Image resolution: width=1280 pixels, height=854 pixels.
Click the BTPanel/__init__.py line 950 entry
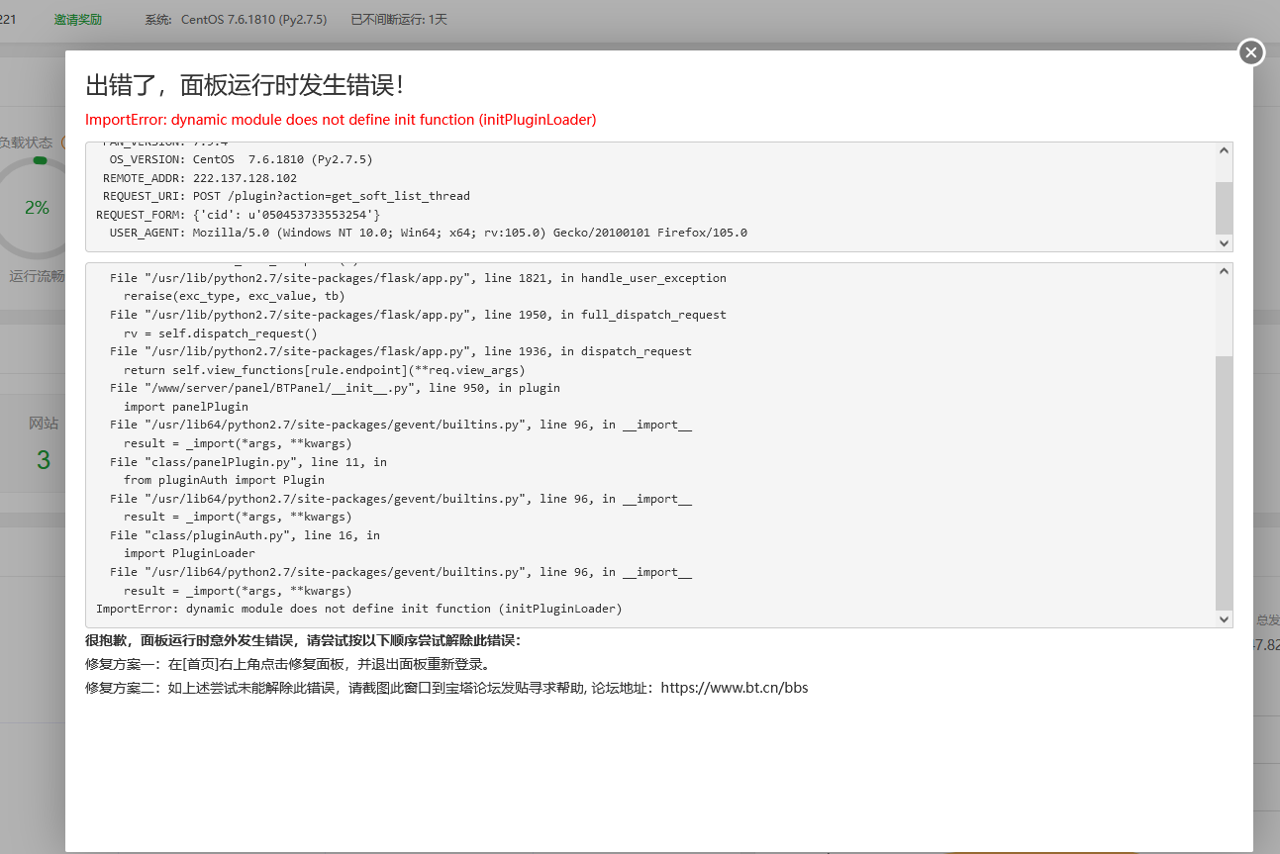(335, 388)
